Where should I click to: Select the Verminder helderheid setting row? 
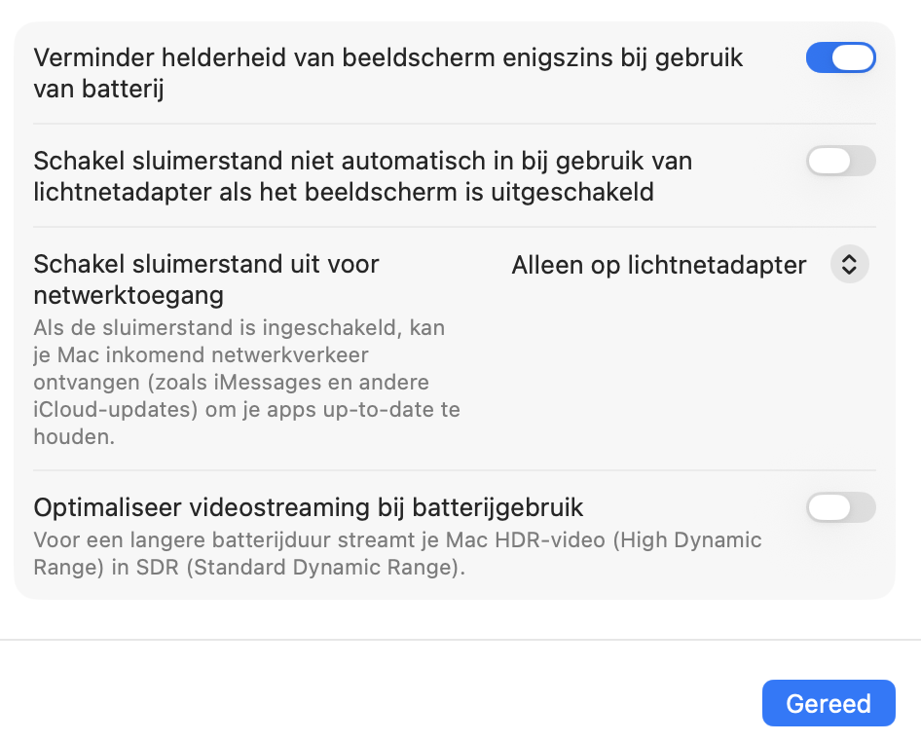pos(389,73)
